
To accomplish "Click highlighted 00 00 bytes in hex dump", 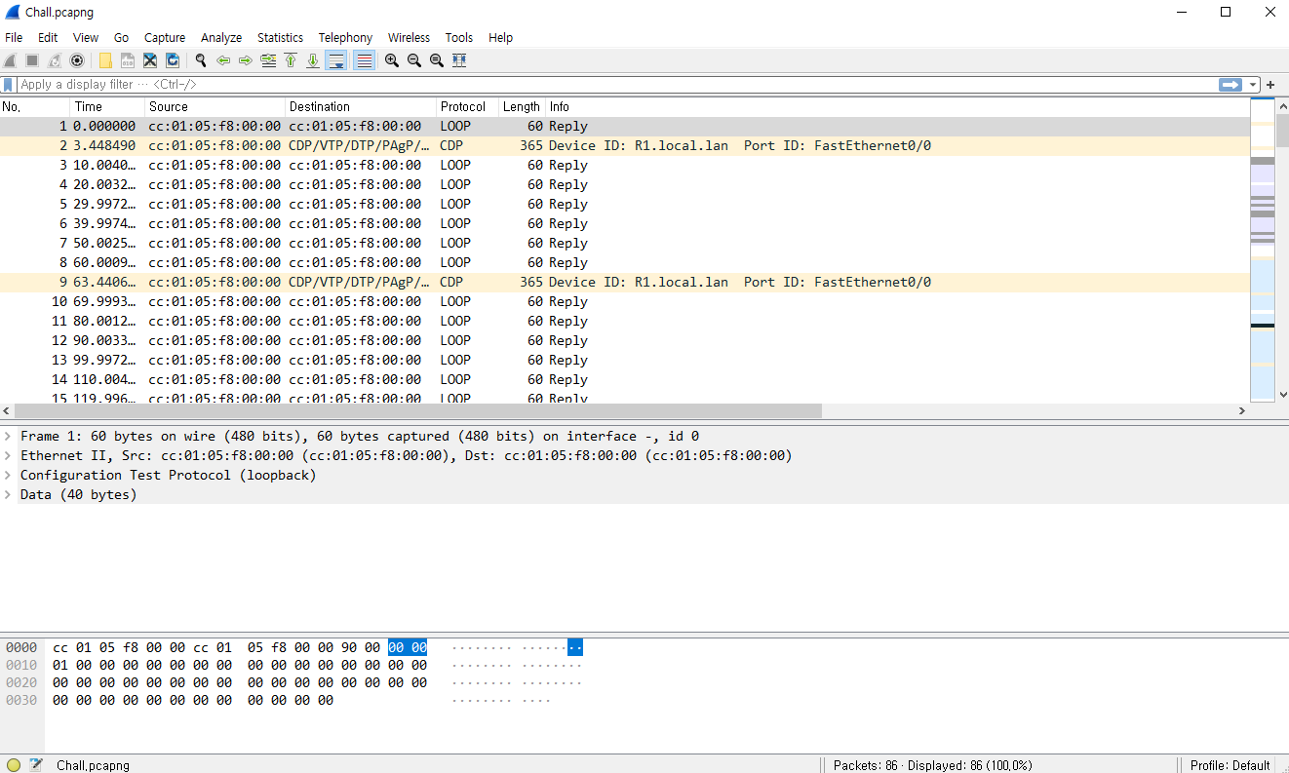I will click(408, 647).
